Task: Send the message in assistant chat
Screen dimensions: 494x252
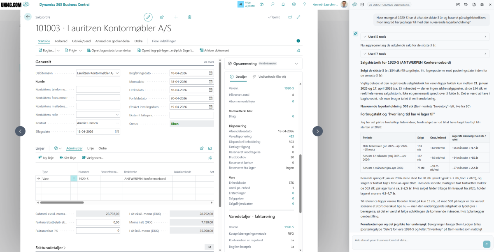Action: [x=487, y=244]
